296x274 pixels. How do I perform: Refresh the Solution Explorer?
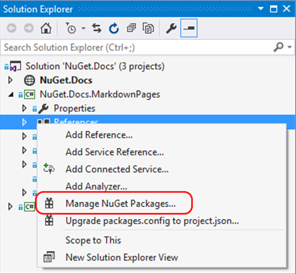tap(114, 28)
